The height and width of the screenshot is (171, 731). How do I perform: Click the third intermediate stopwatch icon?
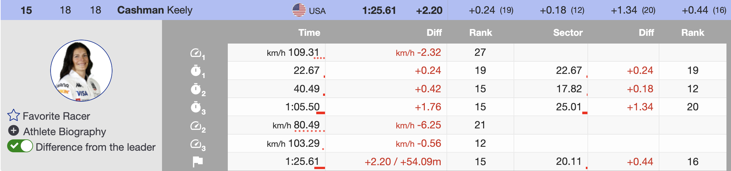pos(196,107)
